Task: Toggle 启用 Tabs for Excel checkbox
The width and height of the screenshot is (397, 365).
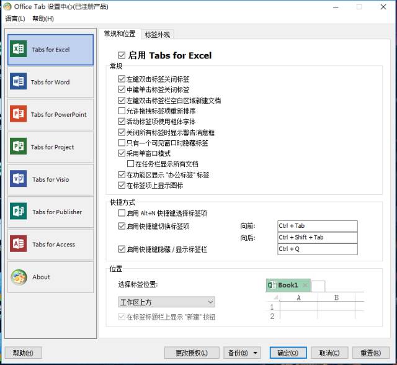Action: [x=122, y=55]
